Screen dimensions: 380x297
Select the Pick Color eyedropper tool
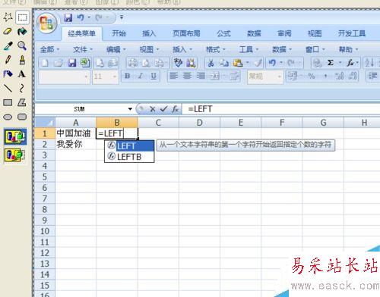[x=8, y=45]
